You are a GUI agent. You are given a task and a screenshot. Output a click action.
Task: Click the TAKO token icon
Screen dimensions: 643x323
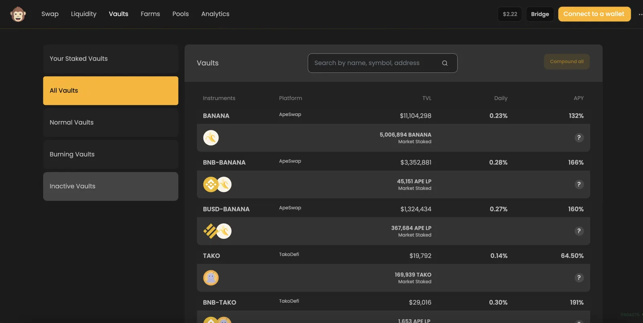(211, 278)
